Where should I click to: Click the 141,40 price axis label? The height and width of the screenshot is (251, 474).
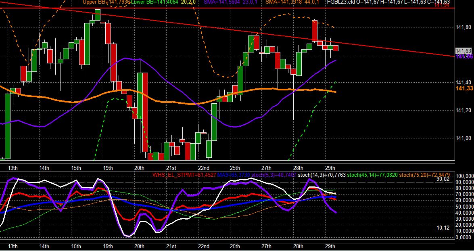click(x=463, y=83)
